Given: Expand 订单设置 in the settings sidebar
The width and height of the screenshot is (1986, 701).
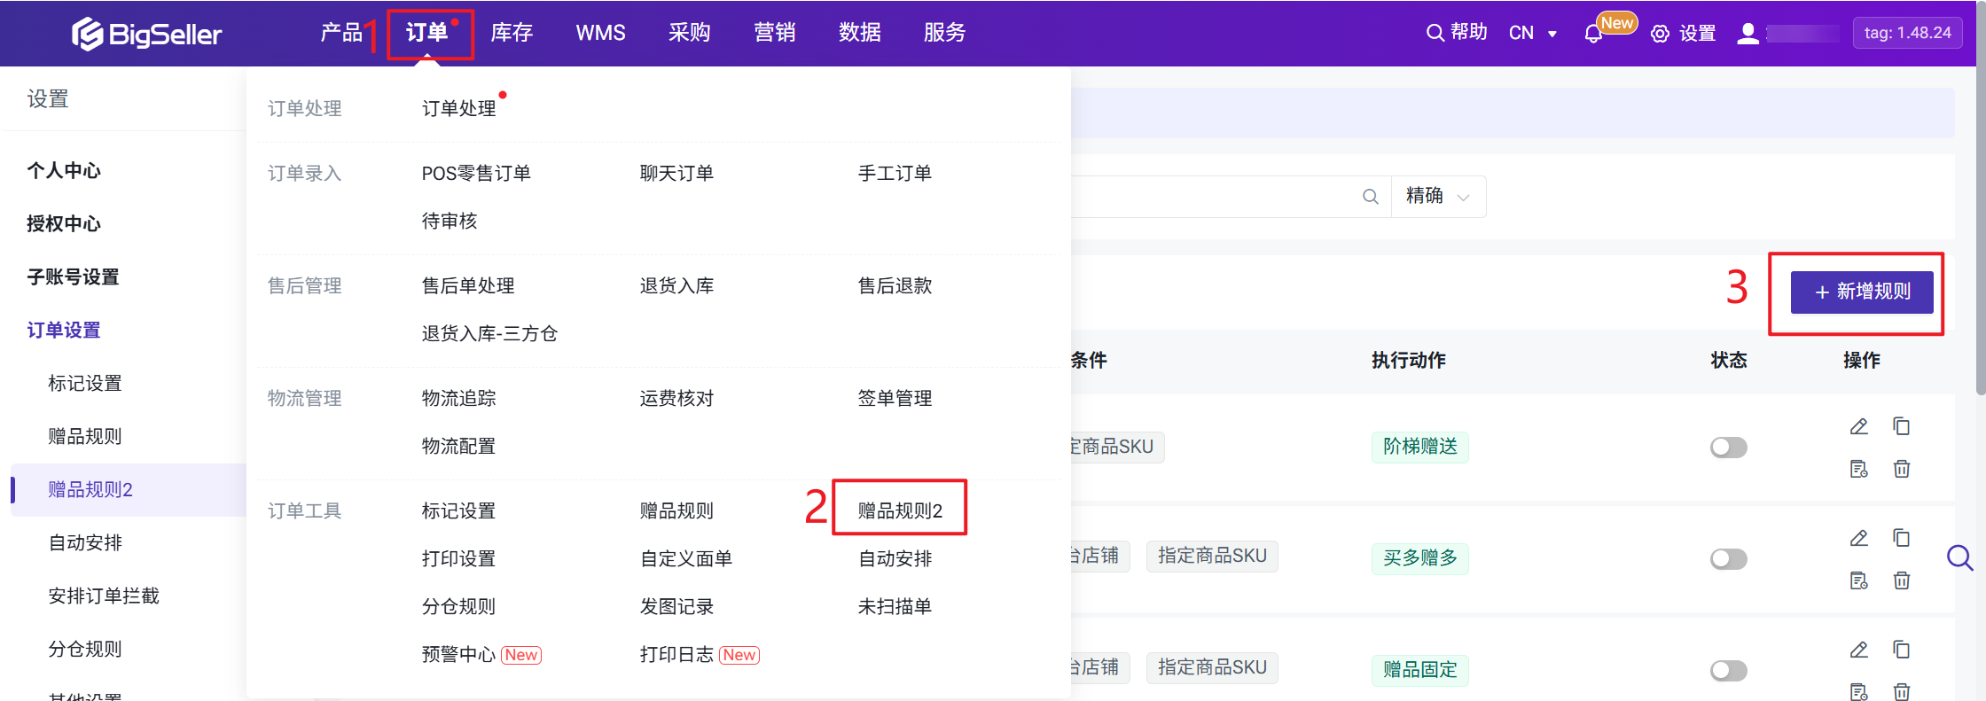Looking at the screenshot, I should [64, 331].
